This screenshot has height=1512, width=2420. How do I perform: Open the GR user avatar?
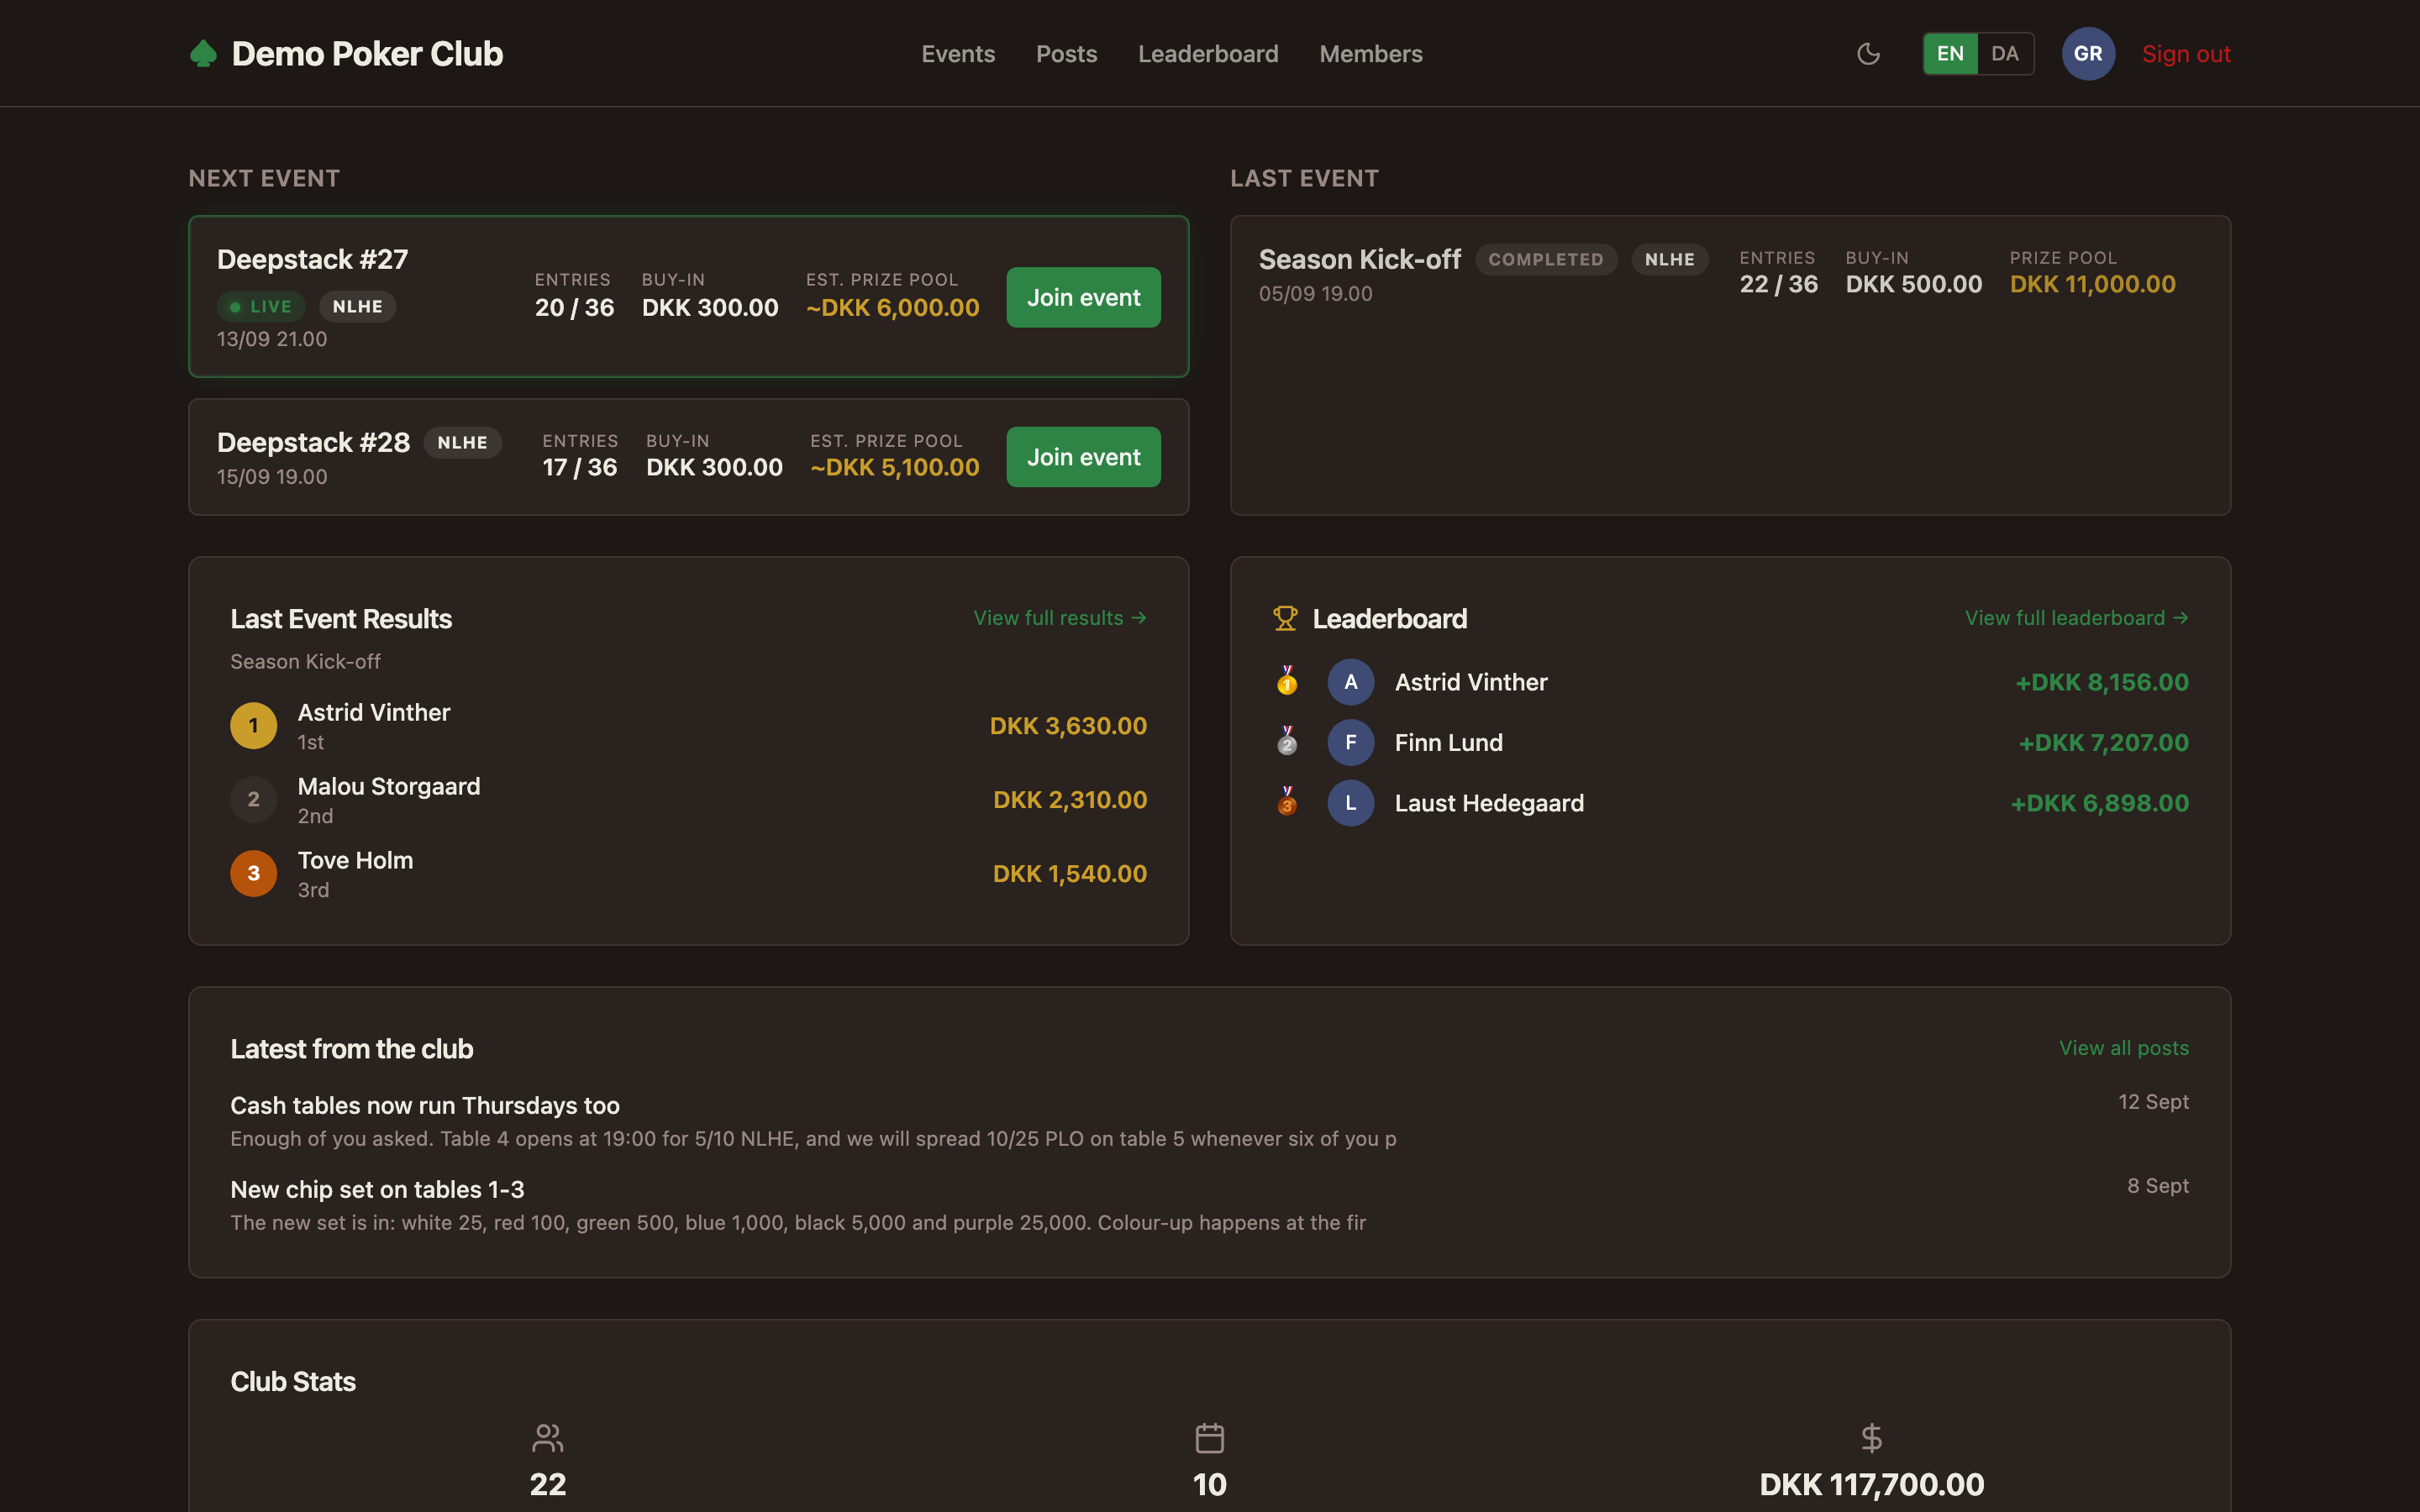(2088, 54)
